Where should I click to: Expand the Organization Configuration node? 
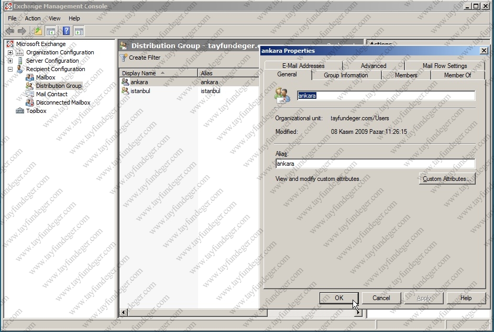tap(10, 52)
